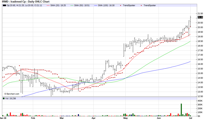Viewport: 205px width, 124px height.
Task: Click the red SMA (20) legend line
Action: pos(48,5)
